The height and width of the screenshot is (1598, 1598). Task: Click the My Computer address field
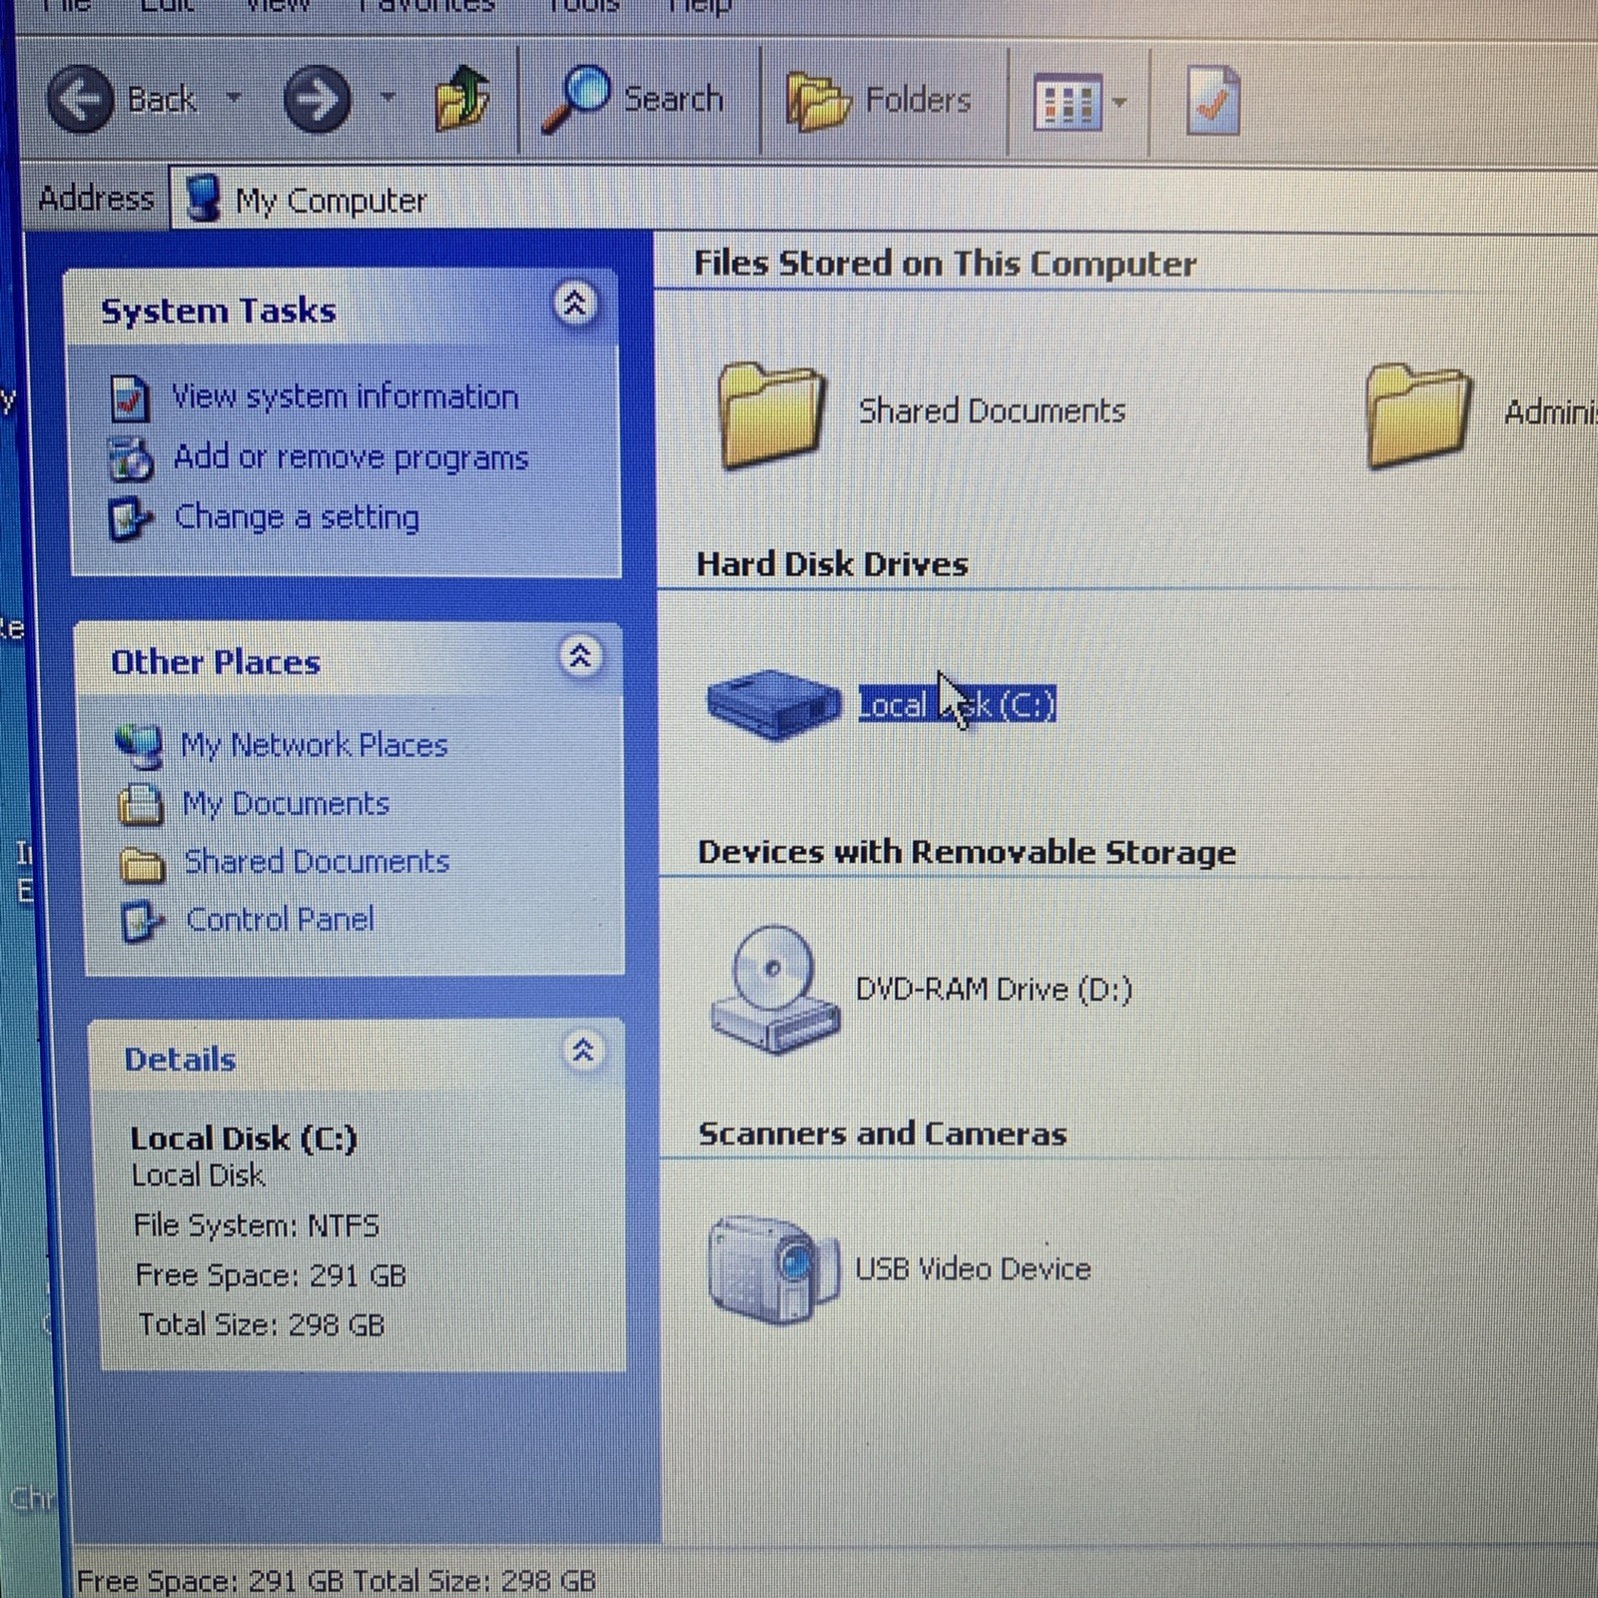pyautogui.click(x=884, y=199)
